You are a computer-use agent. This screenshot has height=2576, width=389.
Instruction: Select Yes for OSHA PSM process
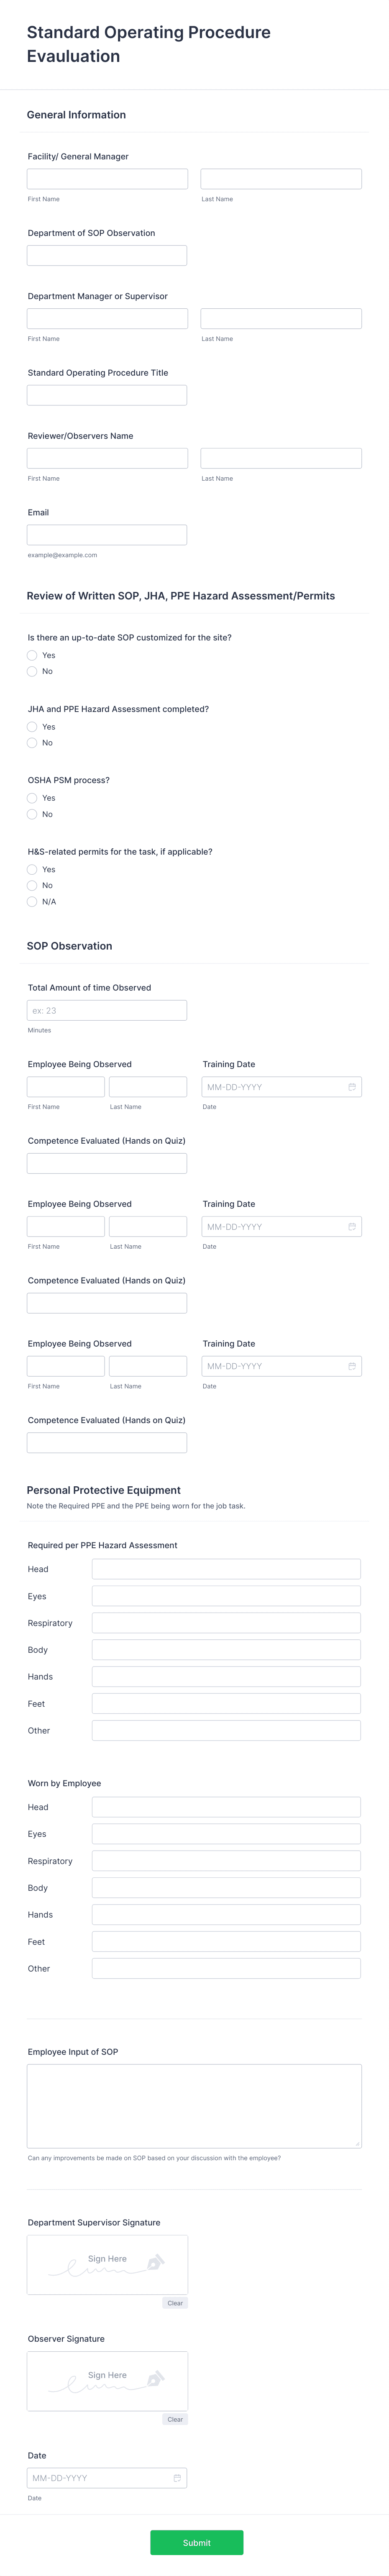point(32,798)
